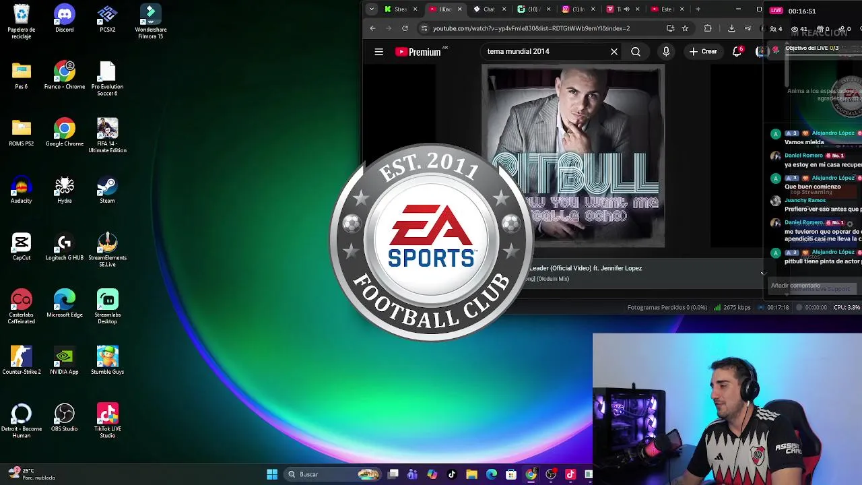
Task: Open the Chrome extensions puzzle icon
Action: 708,28
